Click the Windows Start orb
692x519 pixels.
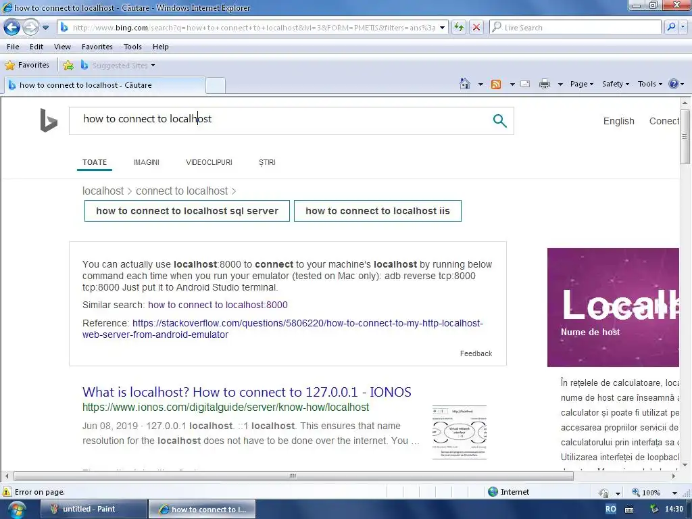[16, 510]
